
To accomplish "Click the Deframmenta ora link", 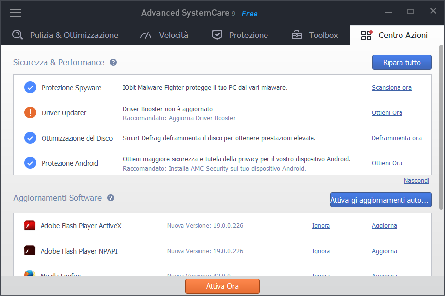I will 397,138.
